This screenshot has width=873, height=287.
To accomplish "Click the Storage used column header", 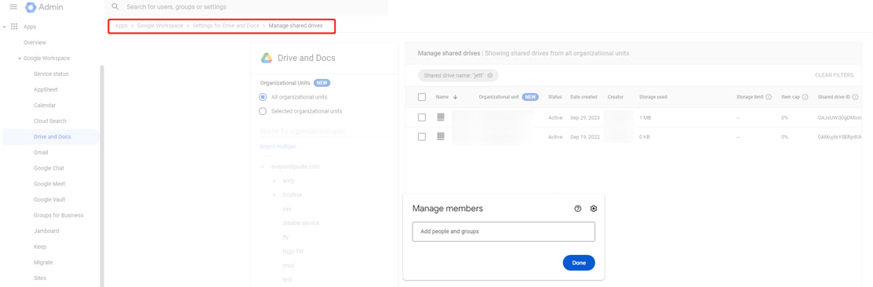I will [x=653, y=97].
